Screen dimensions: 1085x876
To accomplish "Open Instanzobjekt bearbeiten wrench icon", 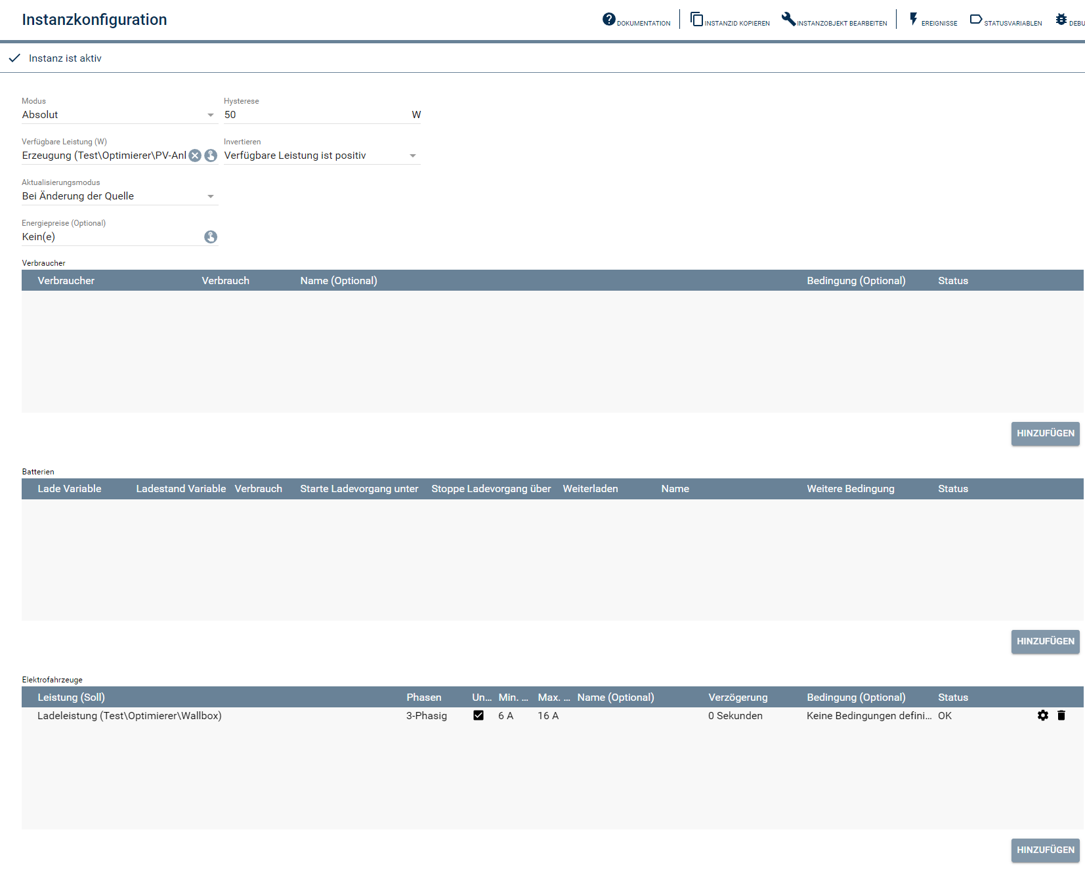I will click(788, 19).
